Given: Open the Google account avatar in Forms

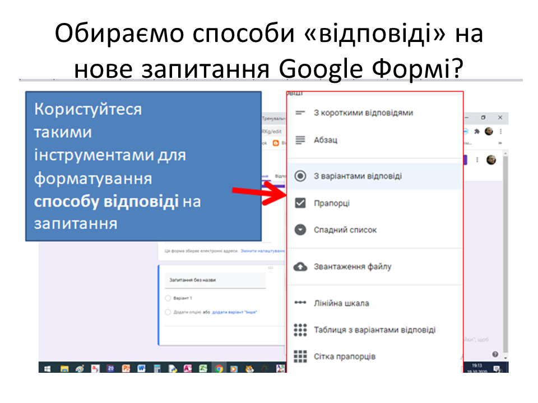Looking at the screenshot, I should pos(491,160).
